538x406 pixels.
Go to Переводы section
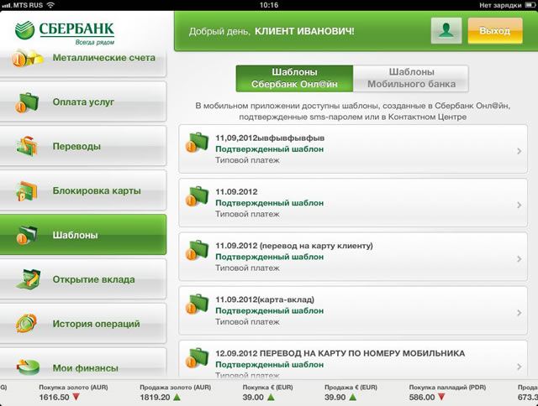[x=83, y=146]
